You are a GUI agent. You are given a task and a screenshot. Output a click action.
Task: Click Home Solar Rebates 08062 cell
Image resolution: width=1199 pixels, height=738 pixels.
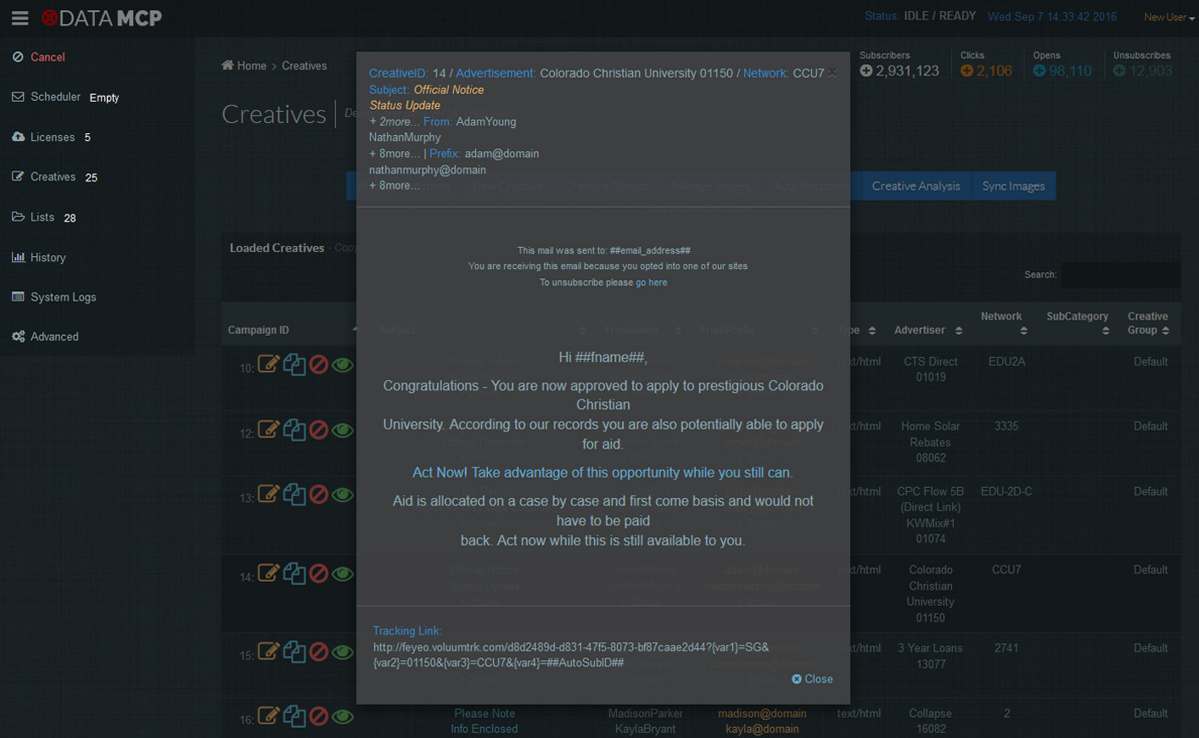pos(930,442)
